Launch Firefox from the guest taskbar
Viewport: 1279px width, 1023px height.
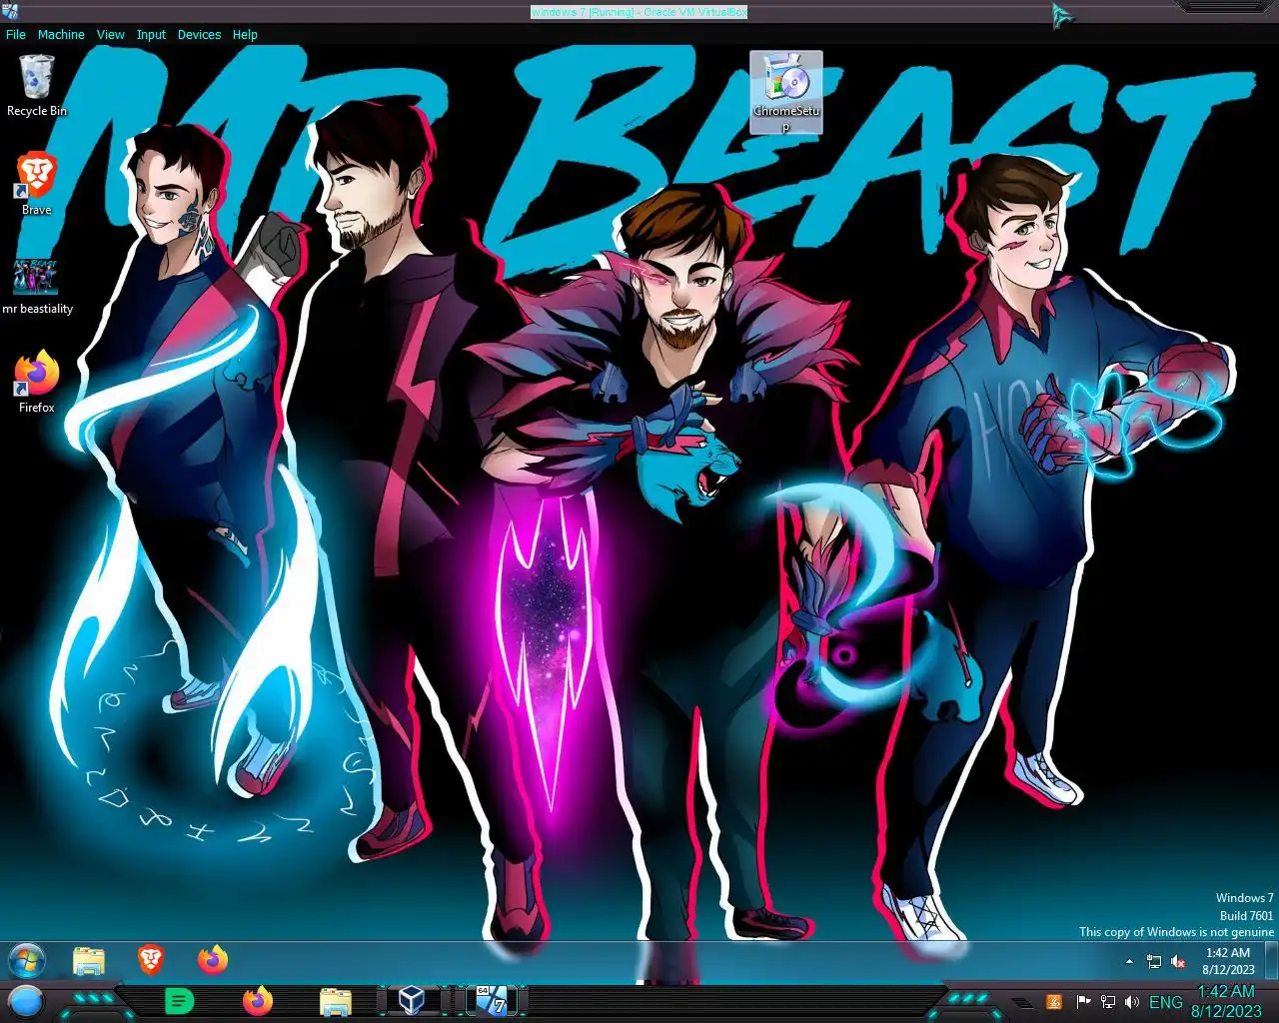(x=212, y=960)
